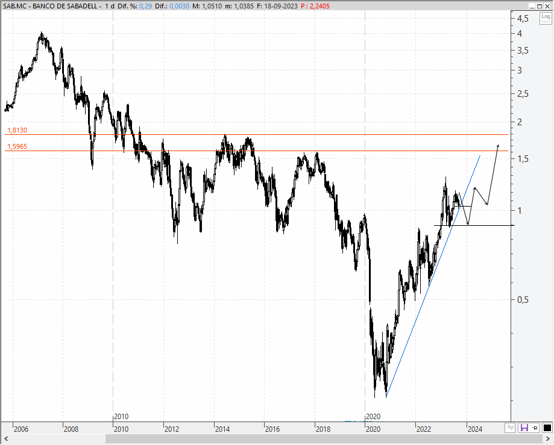This screenshot has width=554, height=445.
Task: Click the left arrow of the horizontal scrollbar
Action: 5,439
